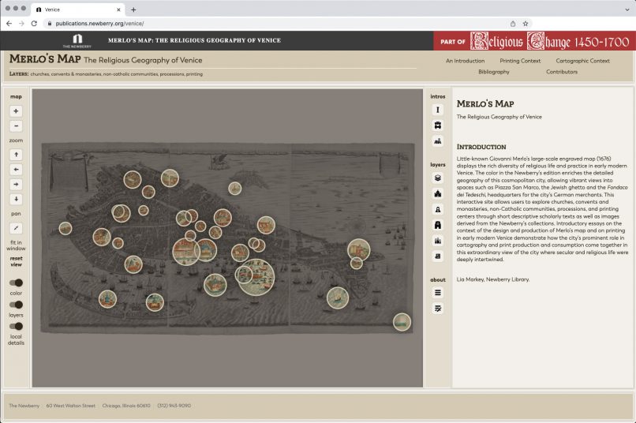The image size is (636, 423).
Task: Select the printing layer icon
Action: click(x=438, y=256)
